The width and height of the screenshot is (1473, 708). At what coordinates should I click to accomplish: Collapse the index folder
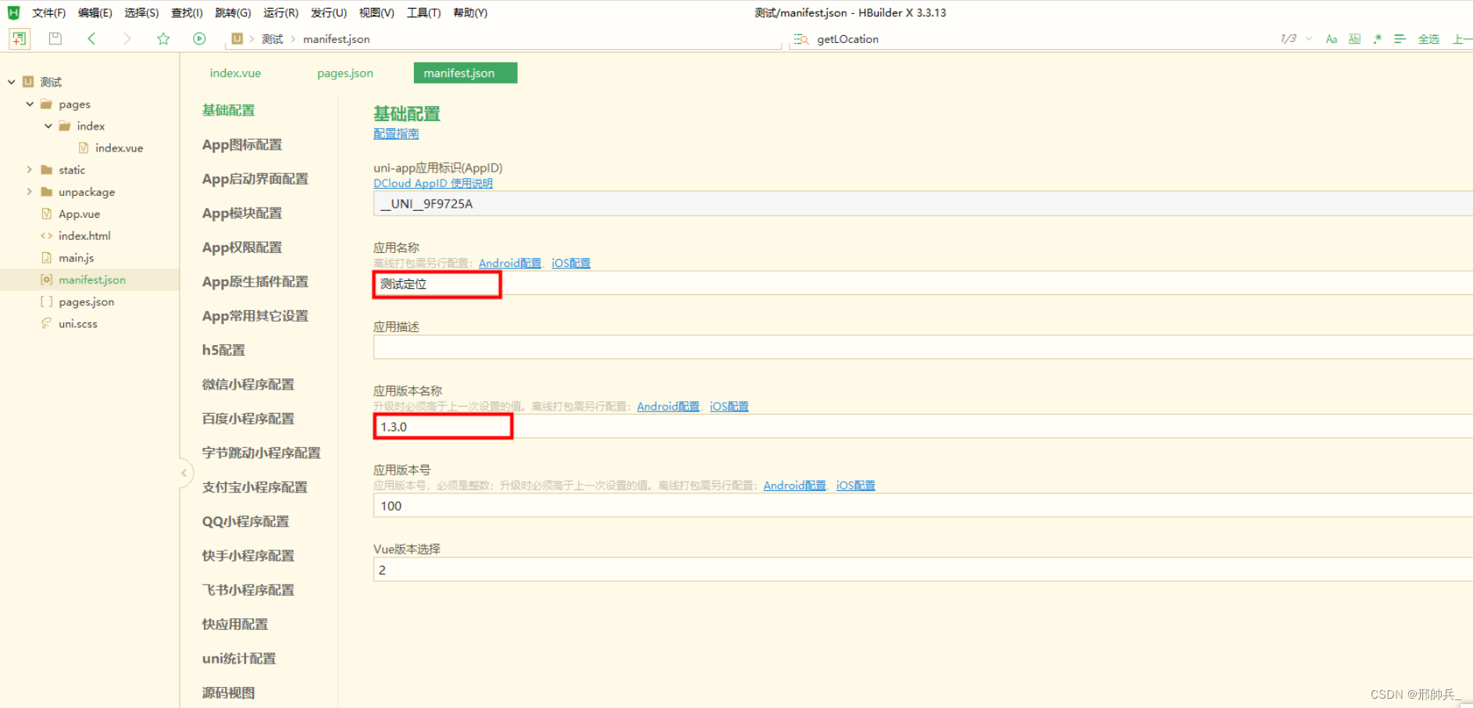point(48,126)
